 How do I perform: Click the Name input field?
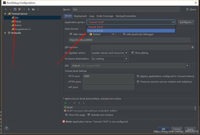[126, 10]
